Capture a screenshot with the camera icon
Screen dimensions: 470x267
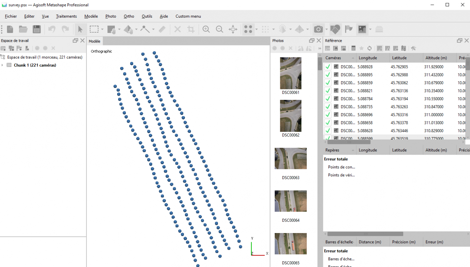click(x=319, y=29)
